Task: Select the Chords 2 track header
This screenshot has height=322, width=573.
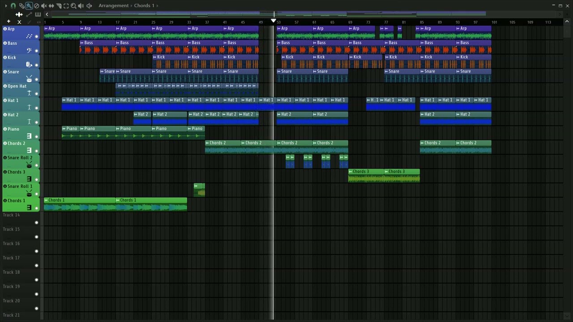Action: pos(21,147)
